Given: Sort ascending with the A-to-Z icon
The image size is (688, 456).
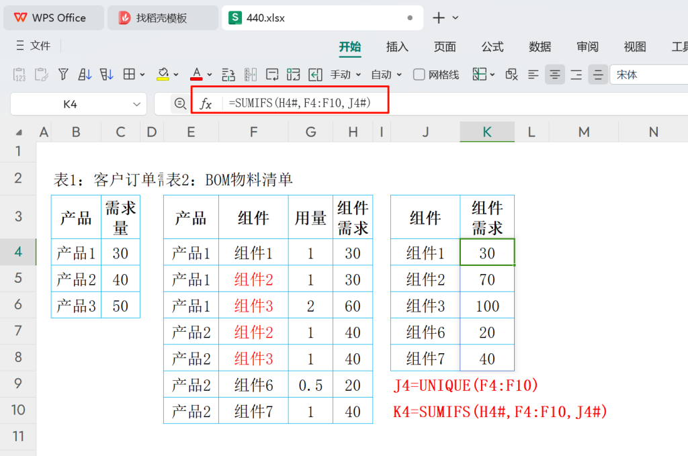Looking at the screenshot, I should 85,75.
